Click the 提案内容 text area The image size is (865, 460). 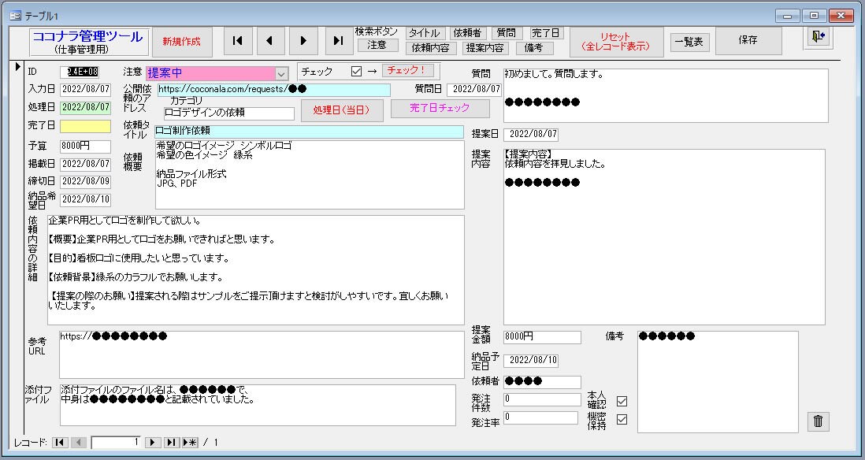[x=664, y=237]
